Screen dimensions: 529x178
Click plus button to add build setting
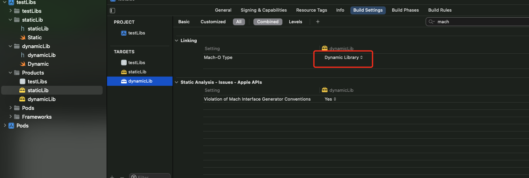click(x=318, y=22)
